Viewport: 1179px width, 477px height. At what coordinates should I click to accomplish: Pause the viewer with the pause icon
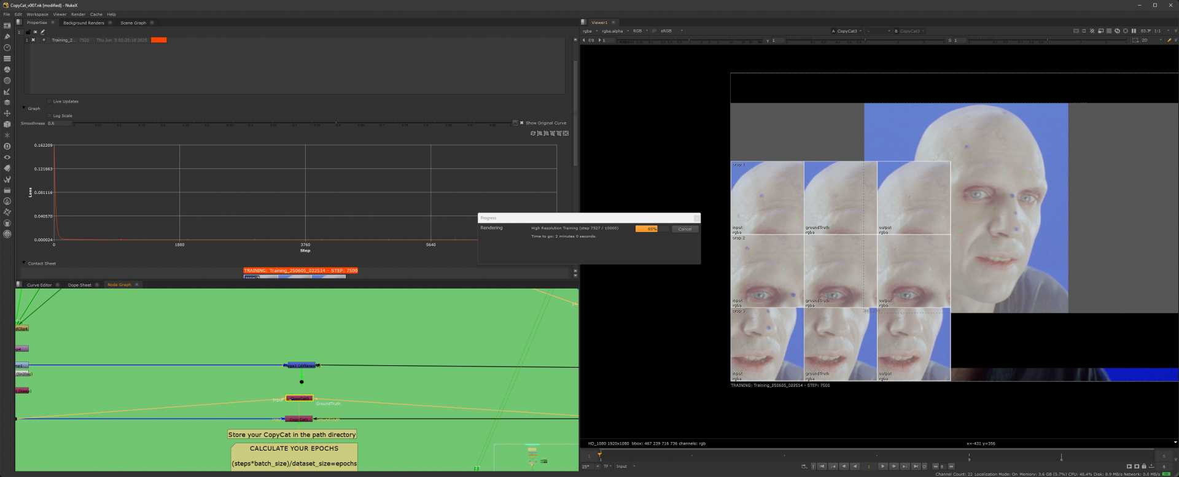coord(1134,31)
